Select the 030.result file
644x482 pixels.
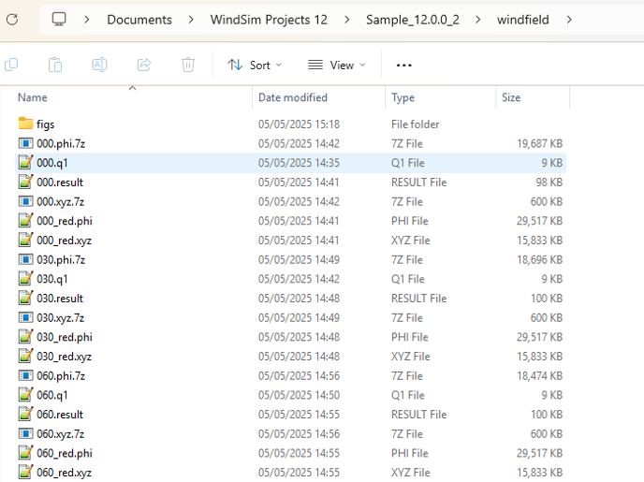pos(59,299)
